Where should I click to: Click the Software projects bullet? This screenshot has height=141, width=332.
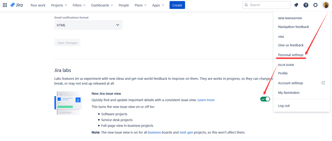tap(114, 114)
